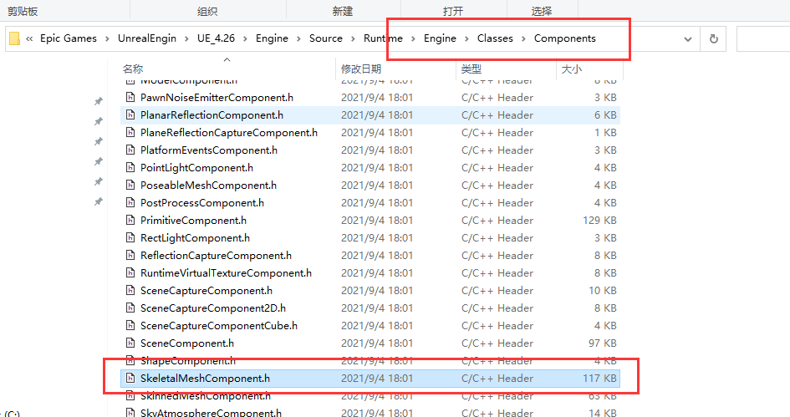Click the folder icon in address bar
Screen dimensions: 790x417
click(x=15, y=38)
